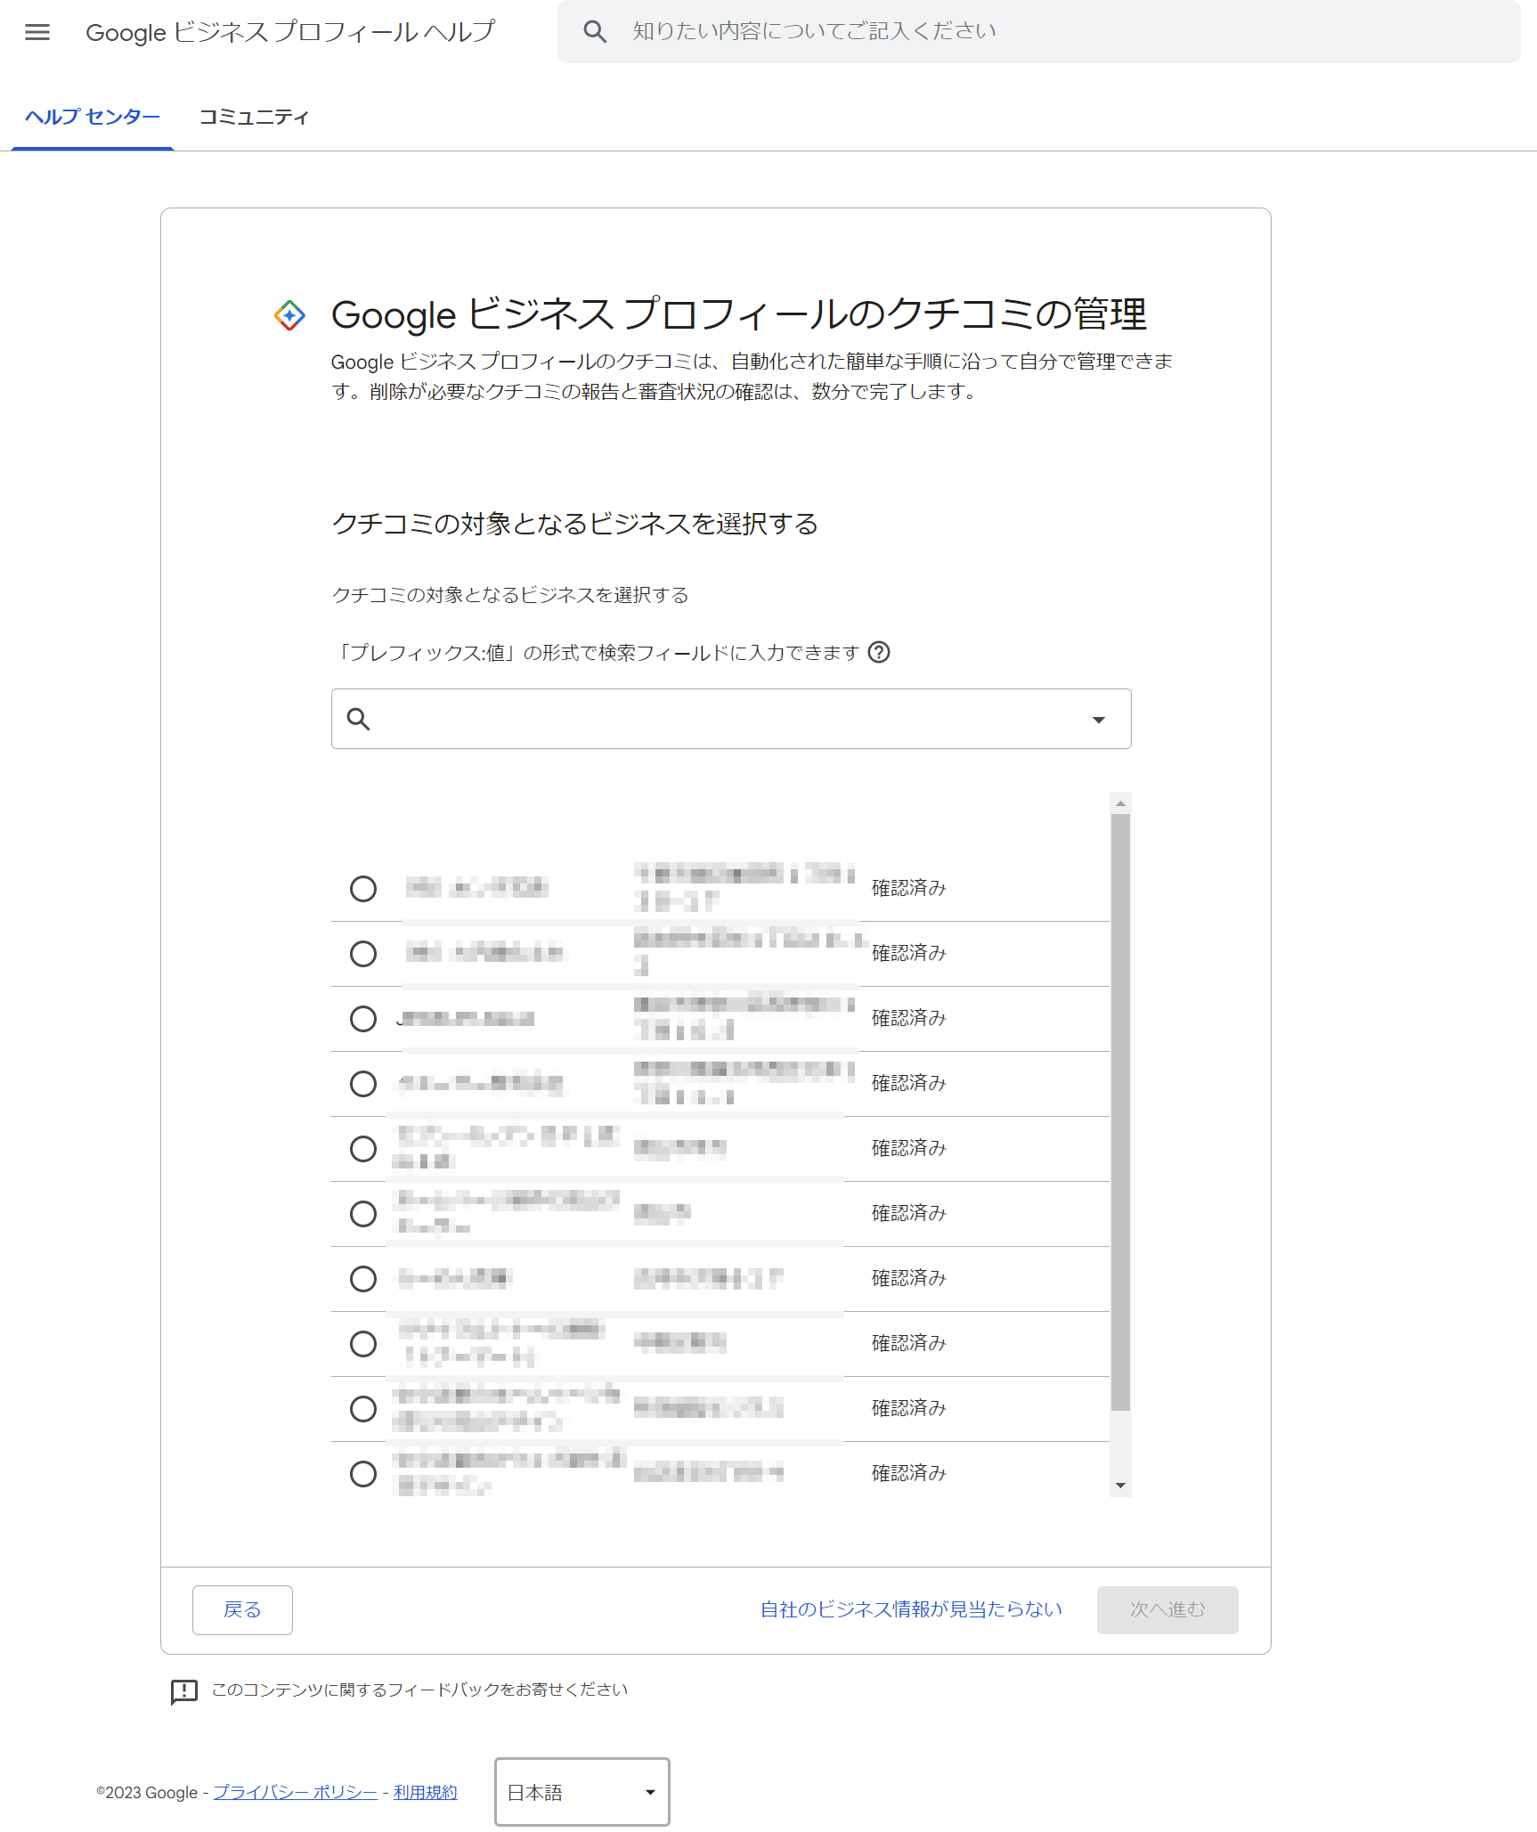Click the scroll up arrow of business list

[x=1120, y=803]
